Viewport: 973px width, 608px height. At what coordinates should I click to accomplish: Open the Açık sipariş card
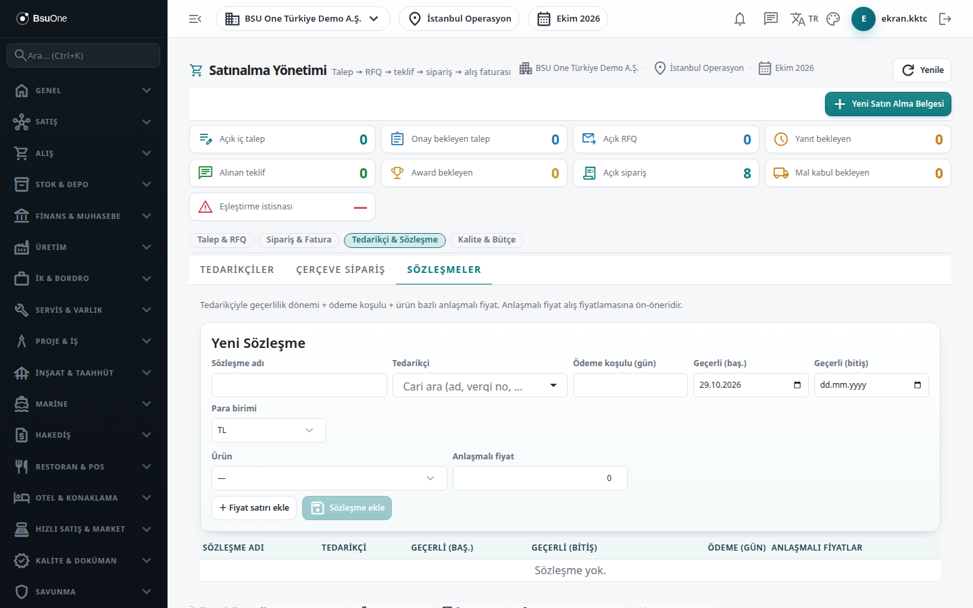click(666, 173)
